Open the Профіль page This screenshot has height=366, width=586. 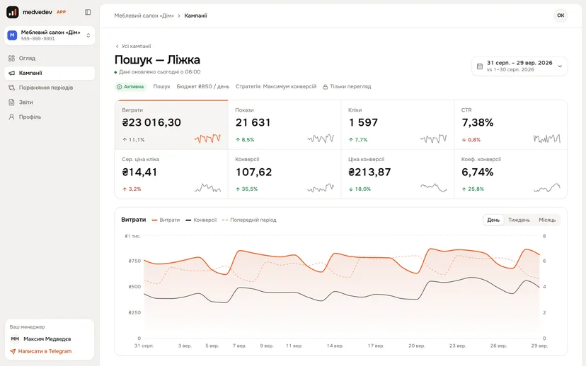click(x=50, y=117)
